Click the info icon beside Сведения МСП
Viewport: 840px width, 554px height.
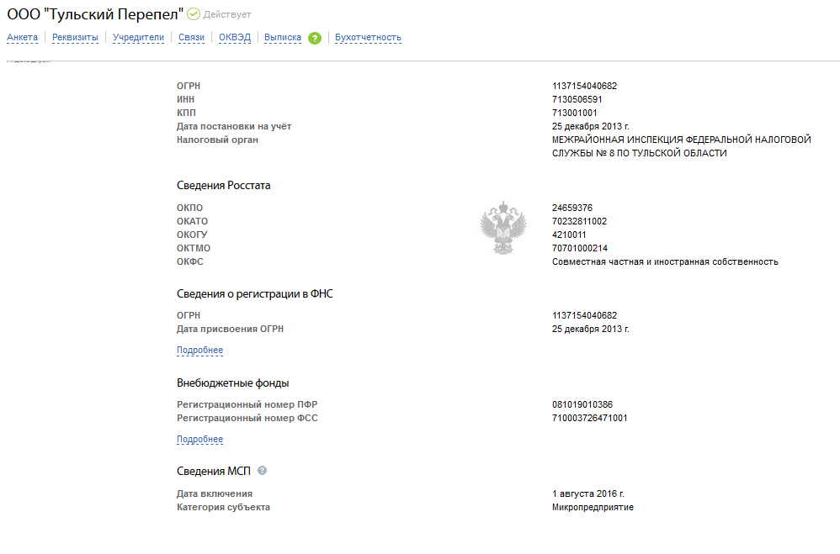[x=262, y=471]
